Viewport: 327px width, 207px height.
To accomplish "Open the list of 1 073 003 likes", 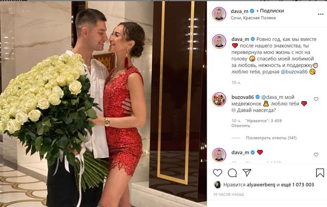I will 297,185.
